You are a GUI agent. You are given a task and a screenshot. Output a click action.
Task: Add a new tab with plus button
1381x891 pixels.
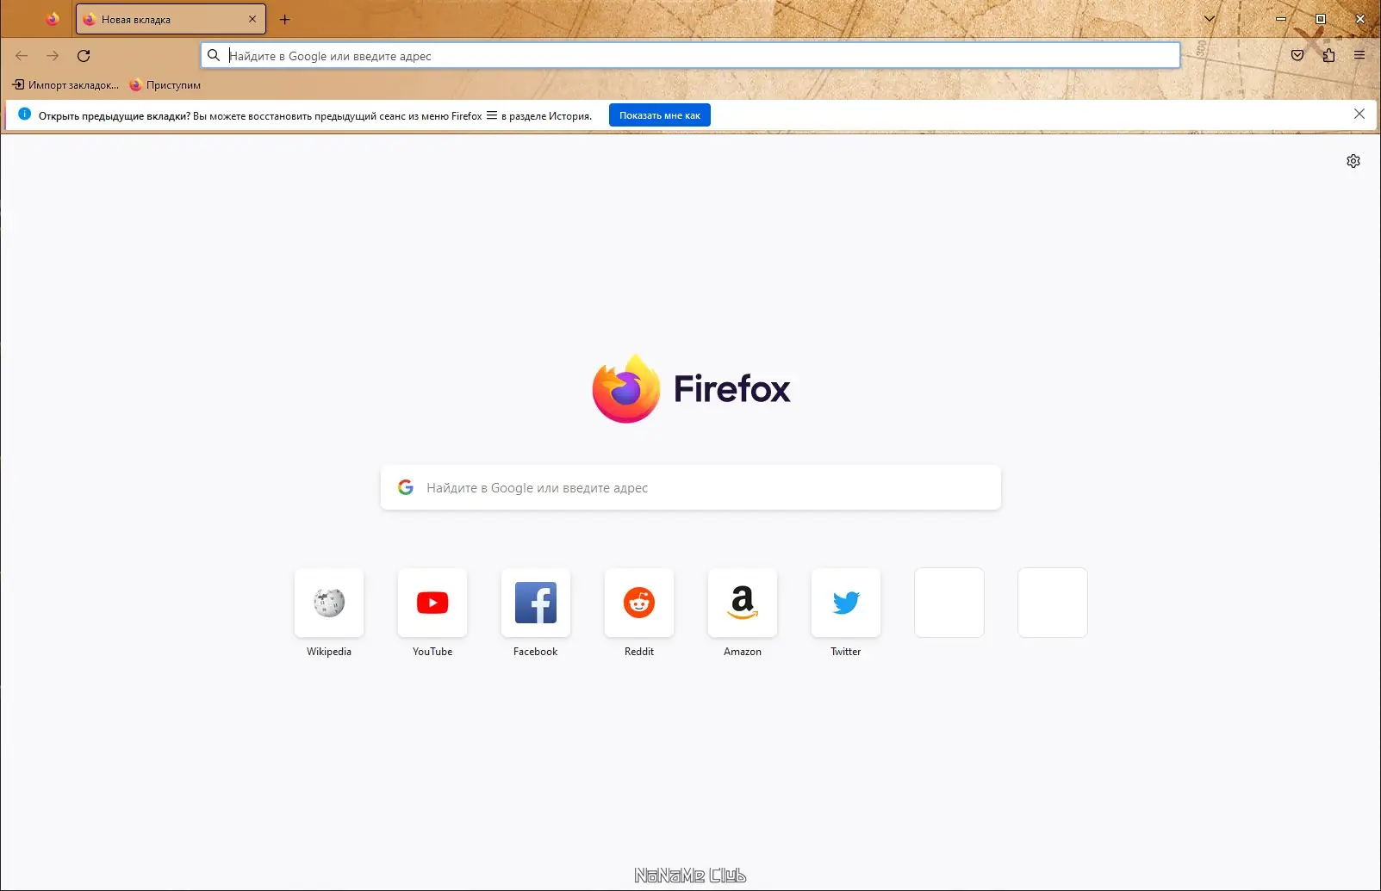point(285,19)
